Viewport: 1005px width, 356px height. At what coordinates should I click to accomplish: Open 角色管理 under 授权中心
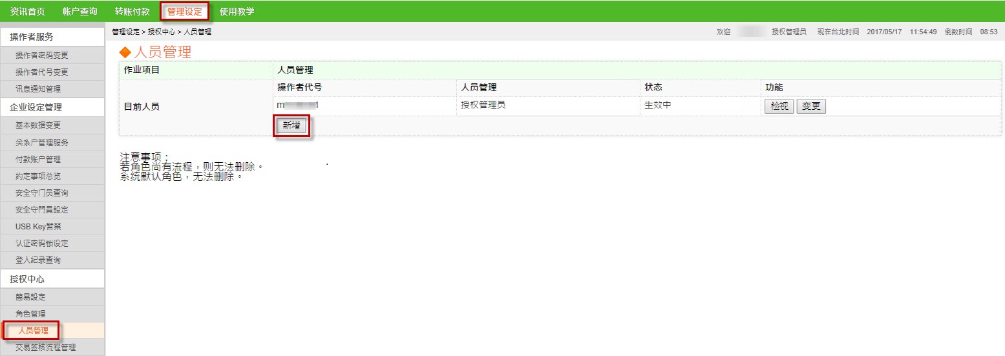pos(30,314)
